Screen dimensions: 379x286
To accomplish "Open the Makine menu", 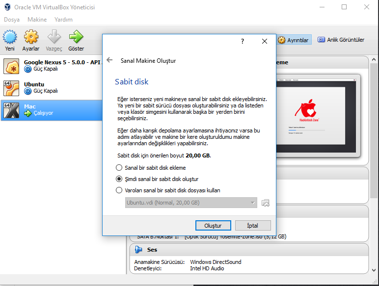I will (x=37, y=20).
